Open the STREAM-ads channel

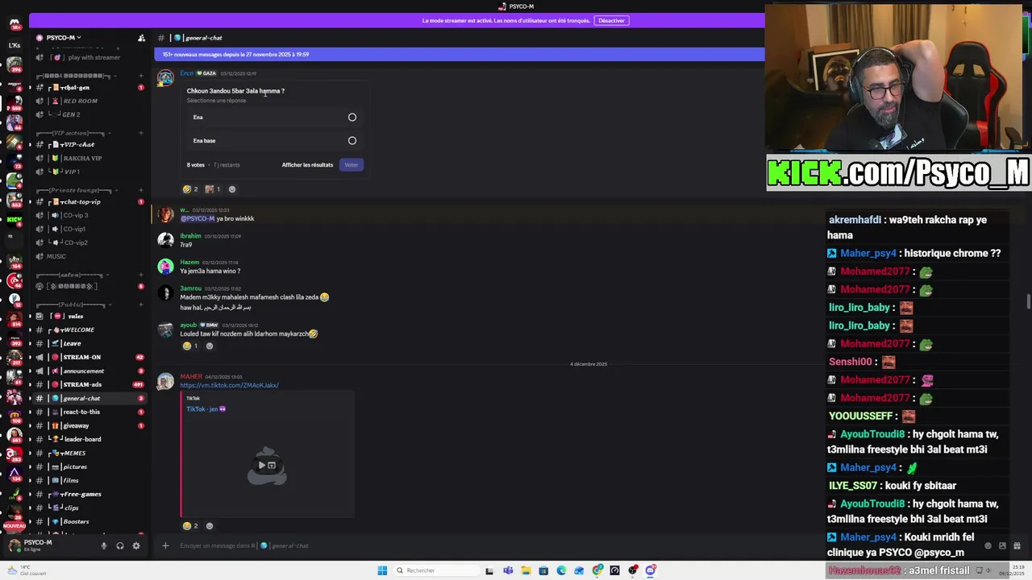(91, 384)
